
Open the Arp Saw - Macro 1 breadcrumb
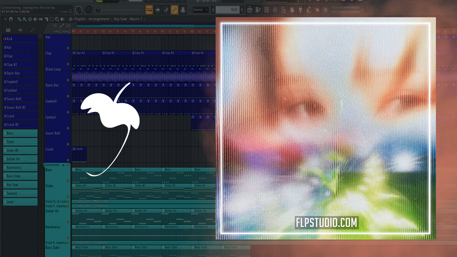129,18
